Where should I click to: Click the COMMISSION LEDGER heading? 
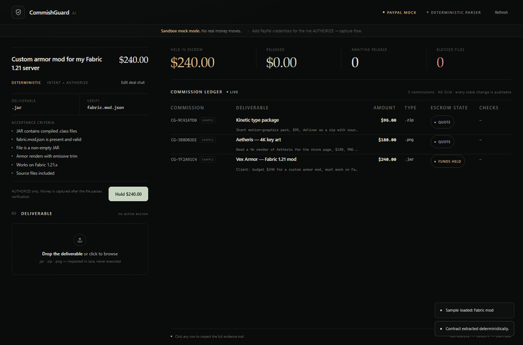click(x=196, y=91)
